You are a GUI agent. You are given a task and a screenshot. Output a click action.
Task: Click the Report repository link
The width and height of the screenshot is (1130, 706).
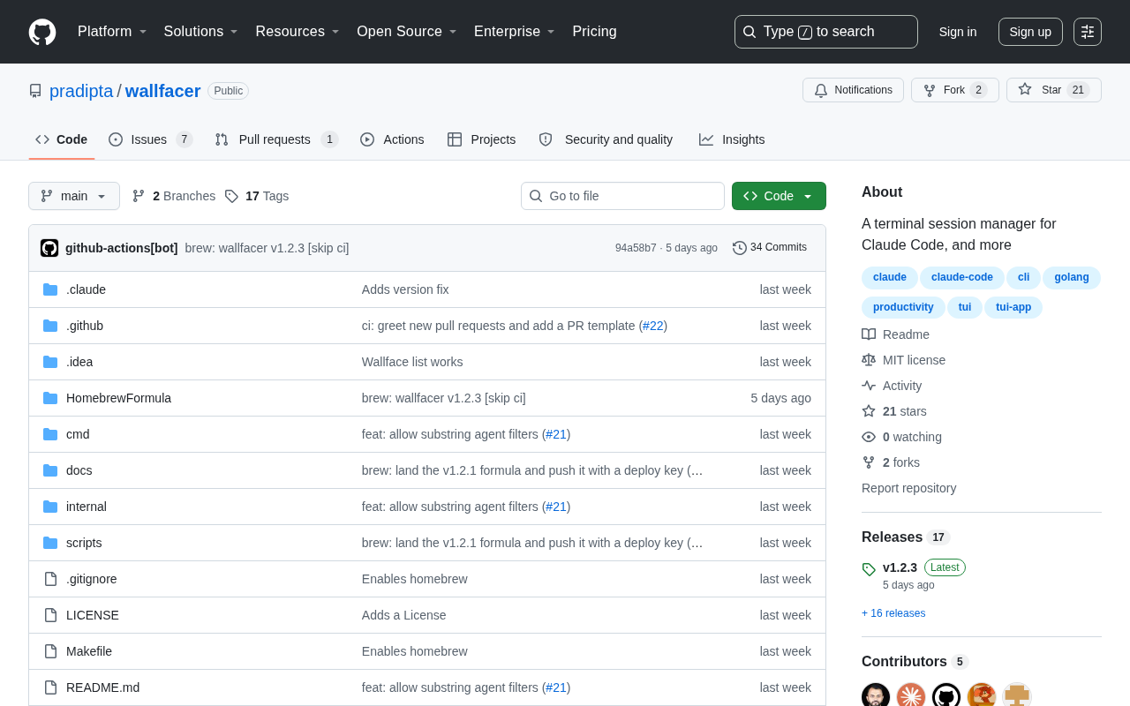(908, 488)
